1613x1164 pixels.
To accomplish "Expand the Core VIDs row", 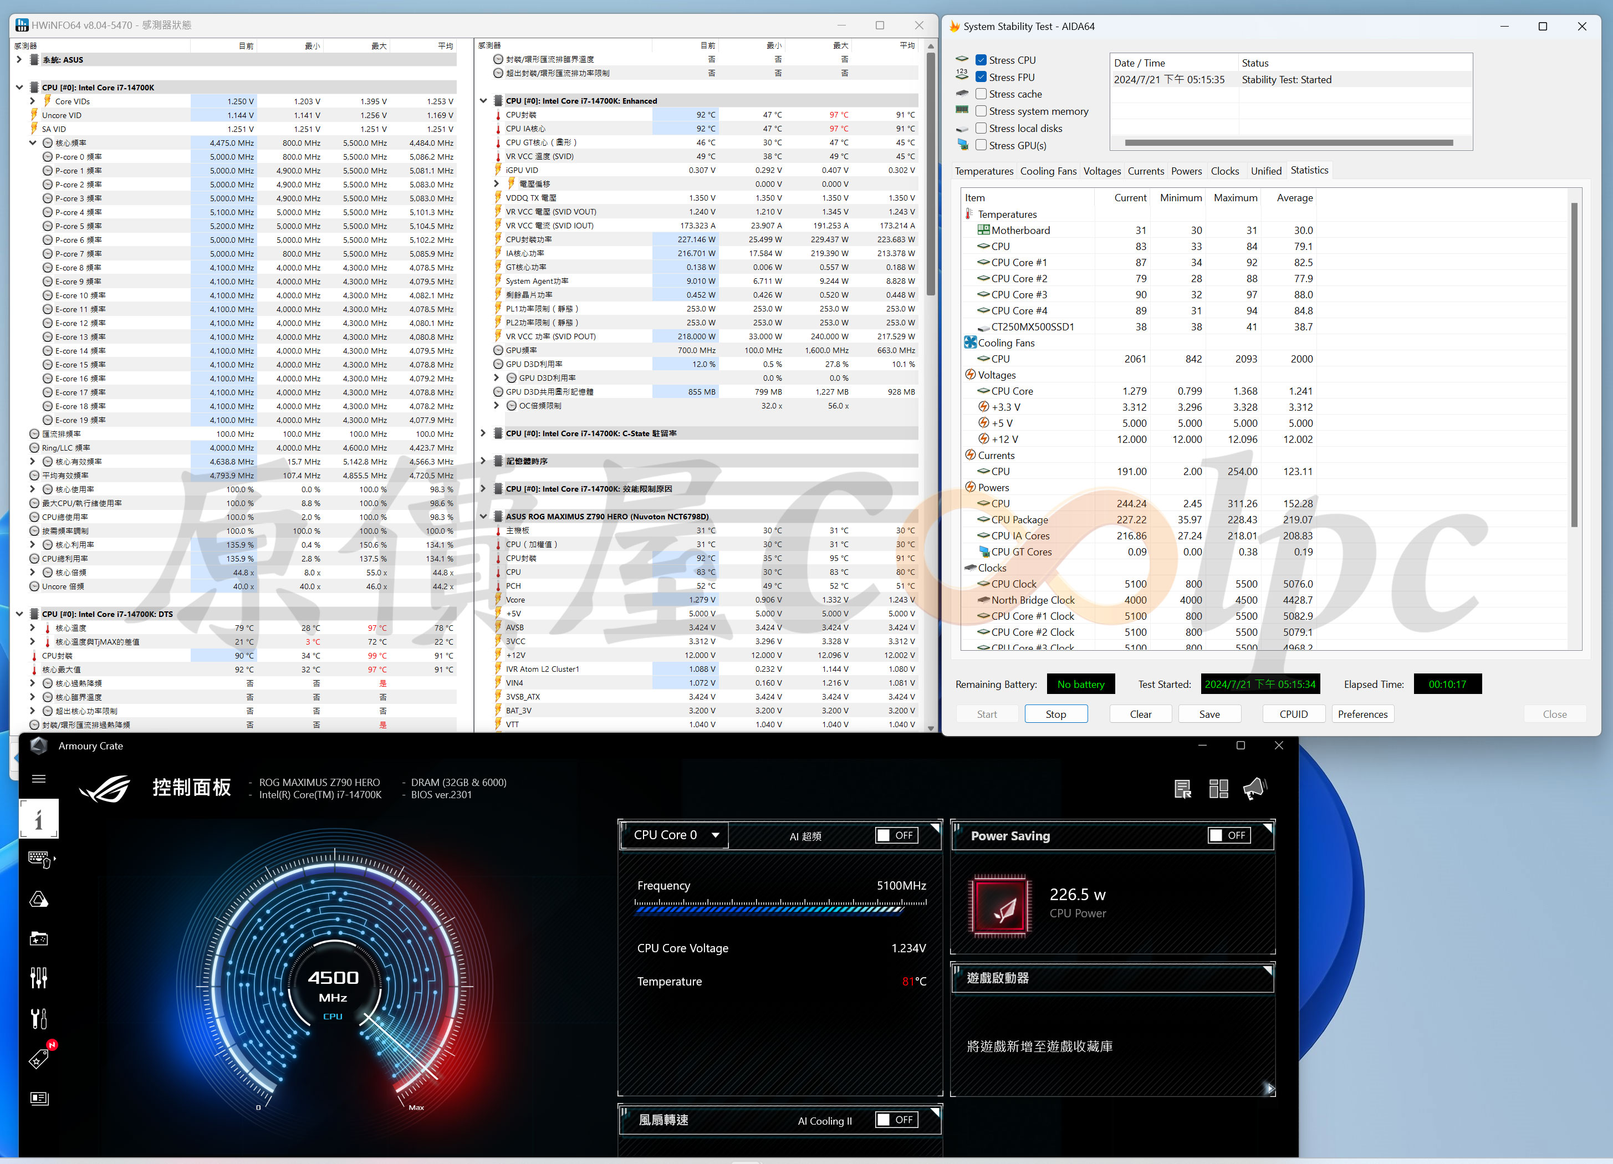I will pyautogui.click(x=33, y=101).
